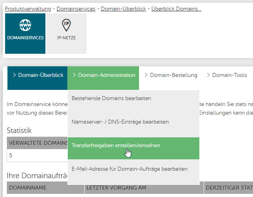Click the 'VERWALTETE DOMAINS' statistics header

38,143
